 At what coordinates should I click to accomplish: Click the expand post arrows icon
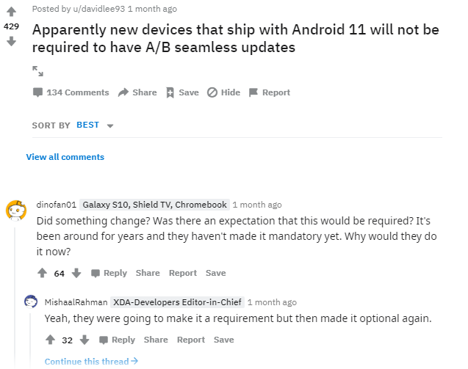click(38, 71)
